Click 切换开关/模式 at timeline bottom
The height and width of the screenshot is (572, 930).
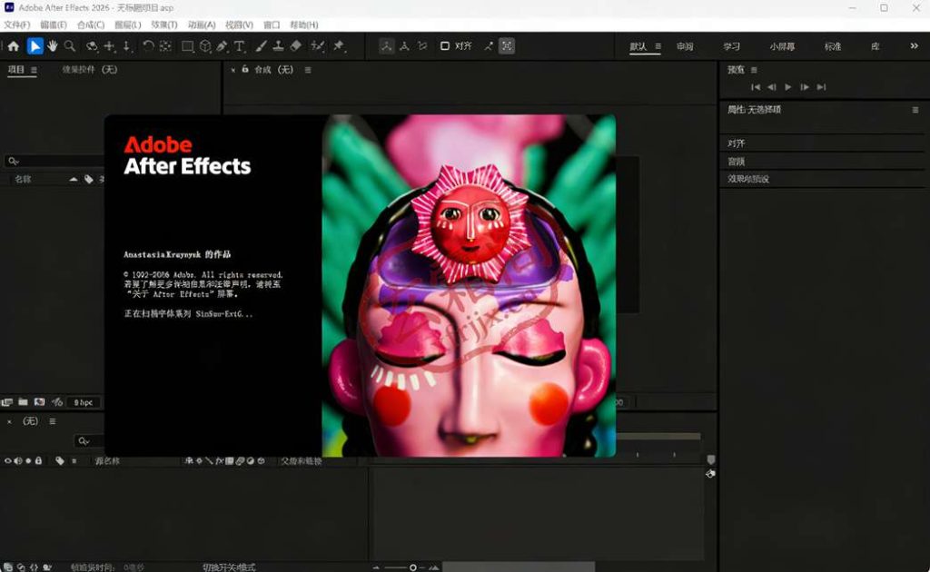[x=228, y=567]
